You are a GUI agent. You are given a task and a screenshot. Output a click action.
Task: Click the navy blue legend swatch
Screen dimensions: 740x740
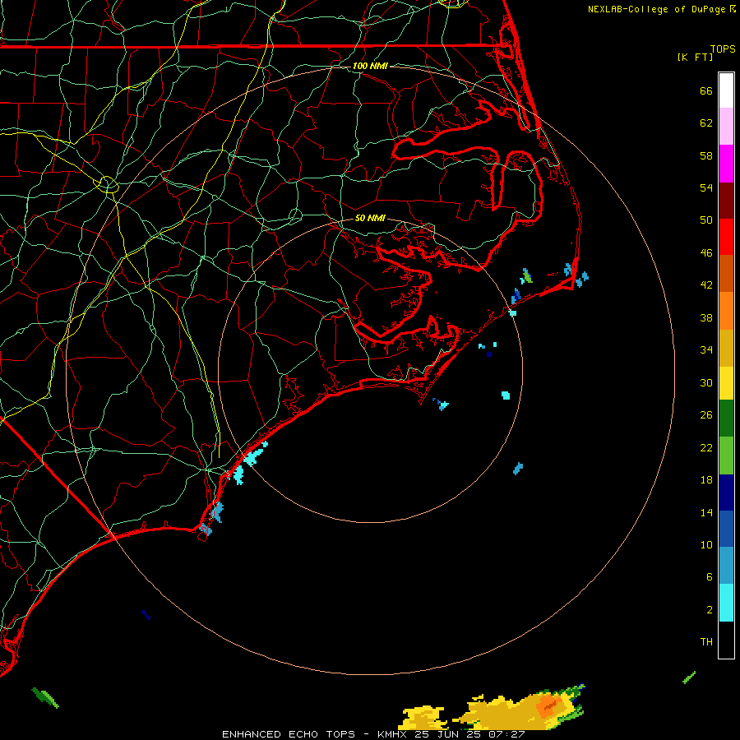coord(726,493)
